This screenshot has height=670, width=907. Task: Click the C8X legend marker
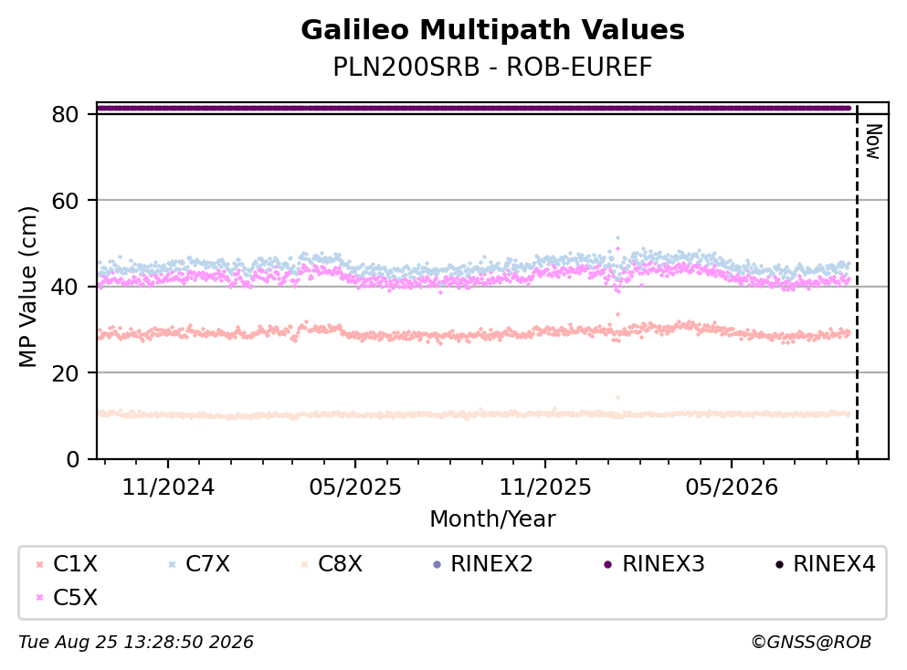(304, 565)
